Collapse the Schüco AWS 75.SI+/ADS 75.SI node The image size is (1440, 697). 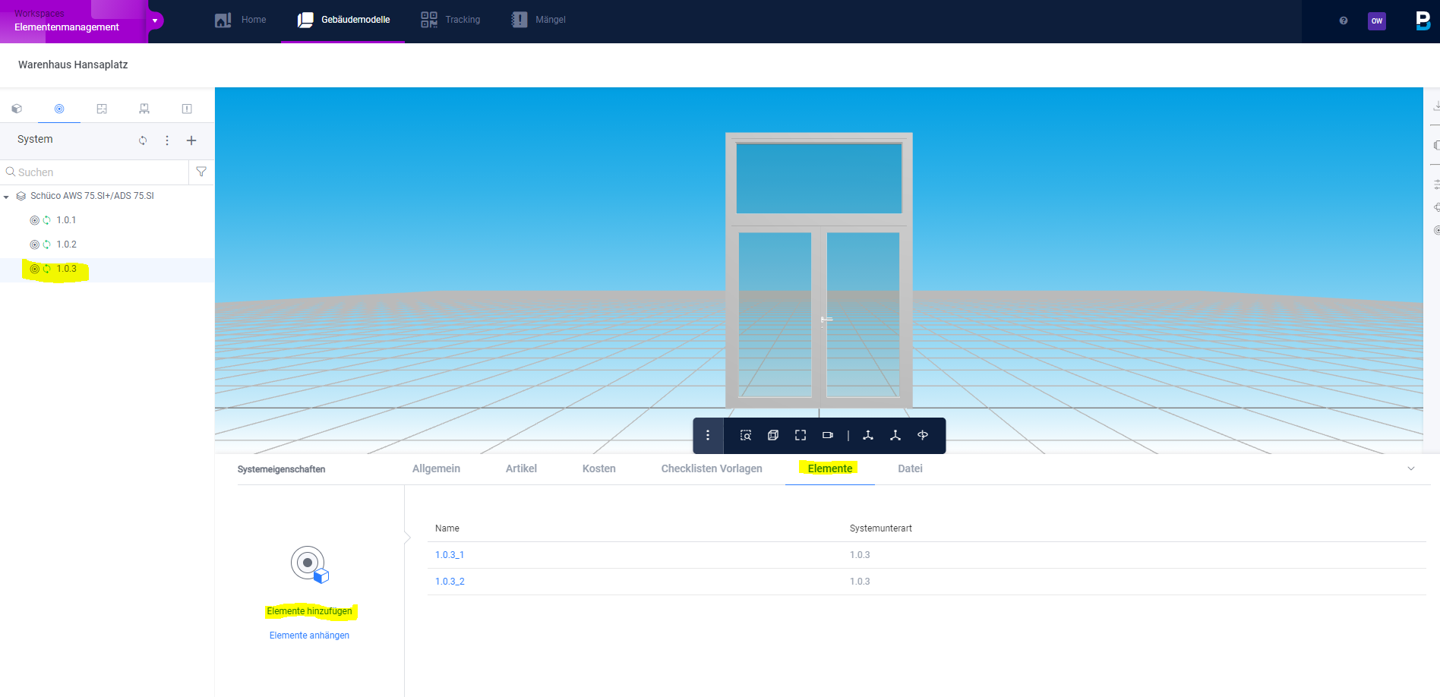tap(7, 197)
